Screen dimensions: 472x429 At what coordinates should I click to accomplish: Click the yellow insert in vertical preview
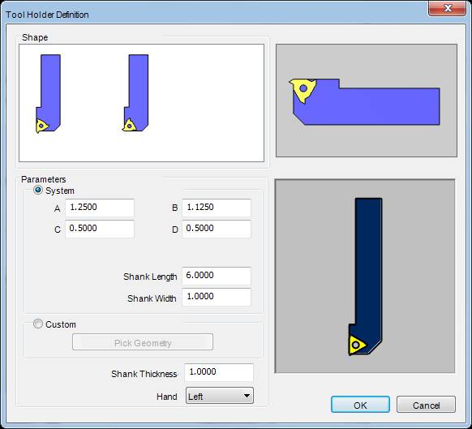pos(357,345)
